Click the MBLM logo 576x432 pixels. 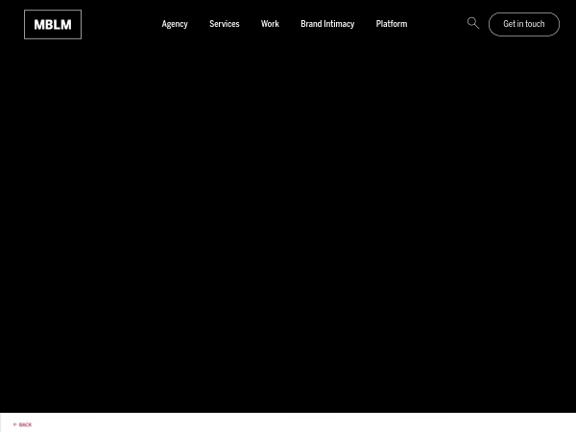click(53, 24)
